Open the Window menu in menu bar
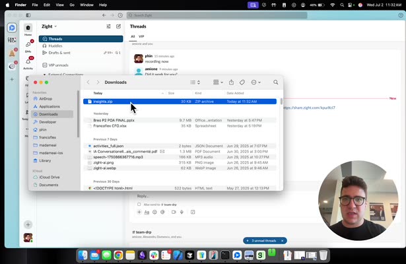This screenshot has height=264, width=406. (x=86, y=5)
